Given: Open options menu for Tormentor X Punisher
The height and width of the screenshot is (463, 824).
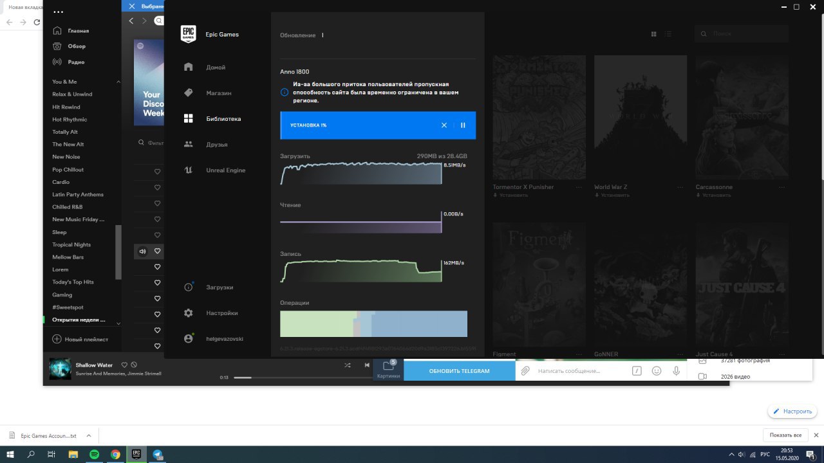Looking at the screenshot, I should 579,187.
